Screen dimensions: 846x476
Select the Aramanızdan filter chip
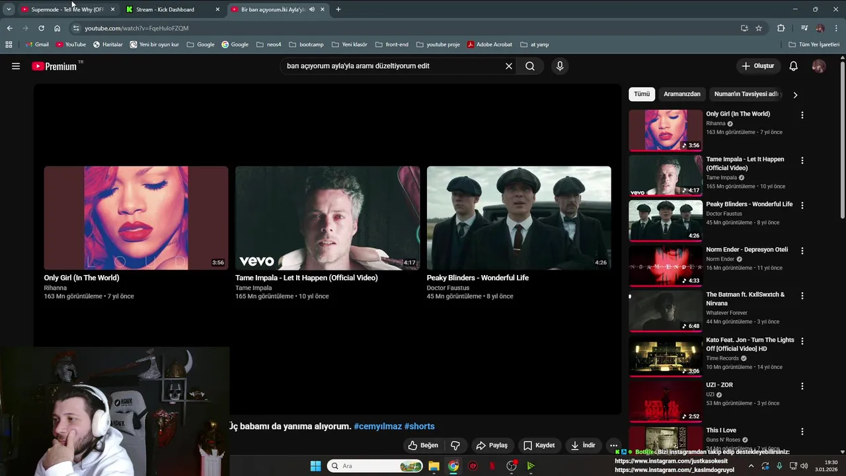(682, 94)
